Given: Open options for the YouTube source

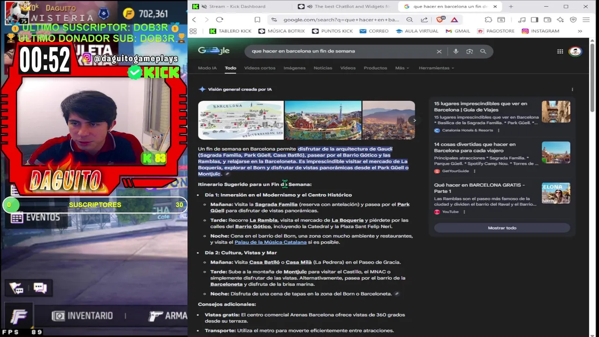Looking at the screenshot, I should tap(464, 212).
